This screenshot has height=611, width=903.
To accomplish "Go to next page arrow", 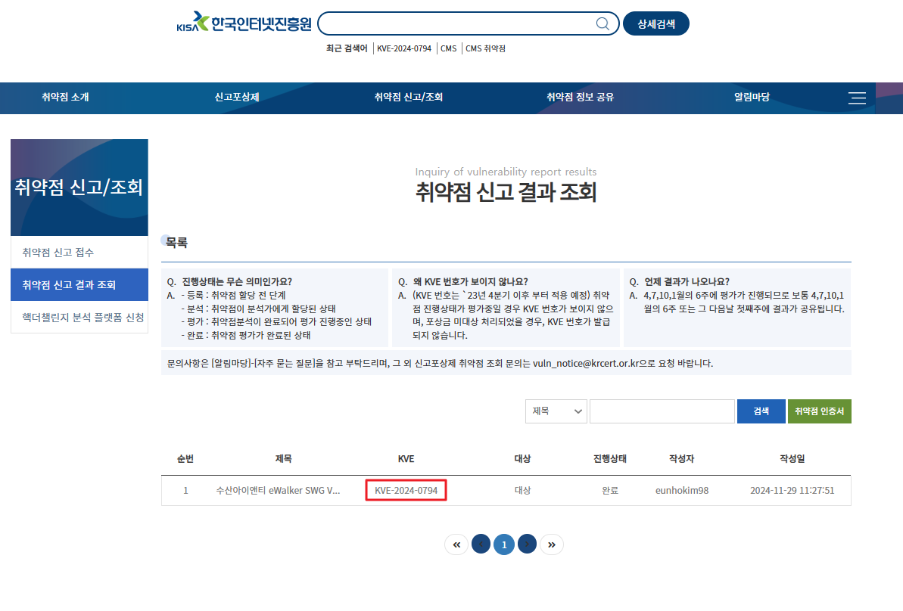I will pyautogui.click(x=527, y=544).
